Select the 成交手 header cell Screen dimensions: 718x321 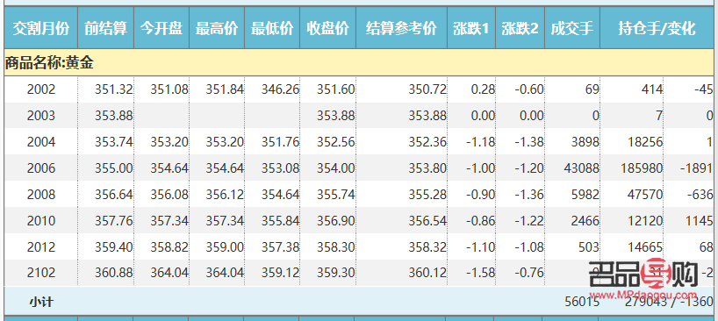tap(572, 29)
